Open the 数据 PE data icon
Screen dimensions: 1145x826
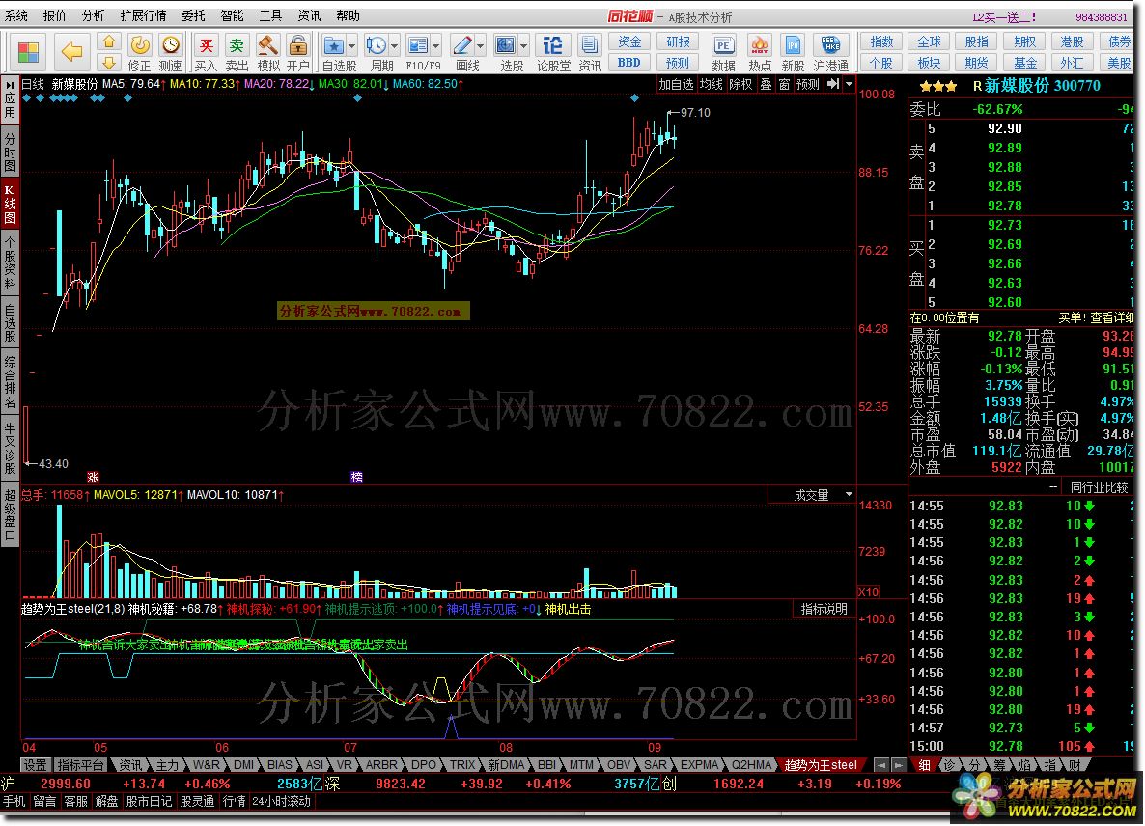pos(723,46)
